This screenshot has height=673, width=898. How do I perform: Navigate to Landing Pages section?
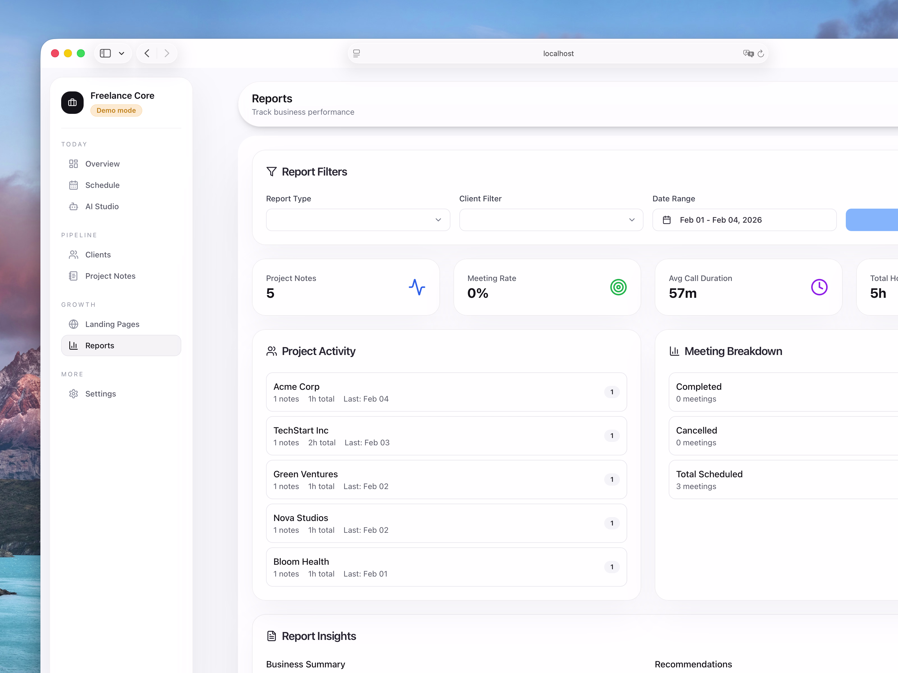[x=112, y=324]
